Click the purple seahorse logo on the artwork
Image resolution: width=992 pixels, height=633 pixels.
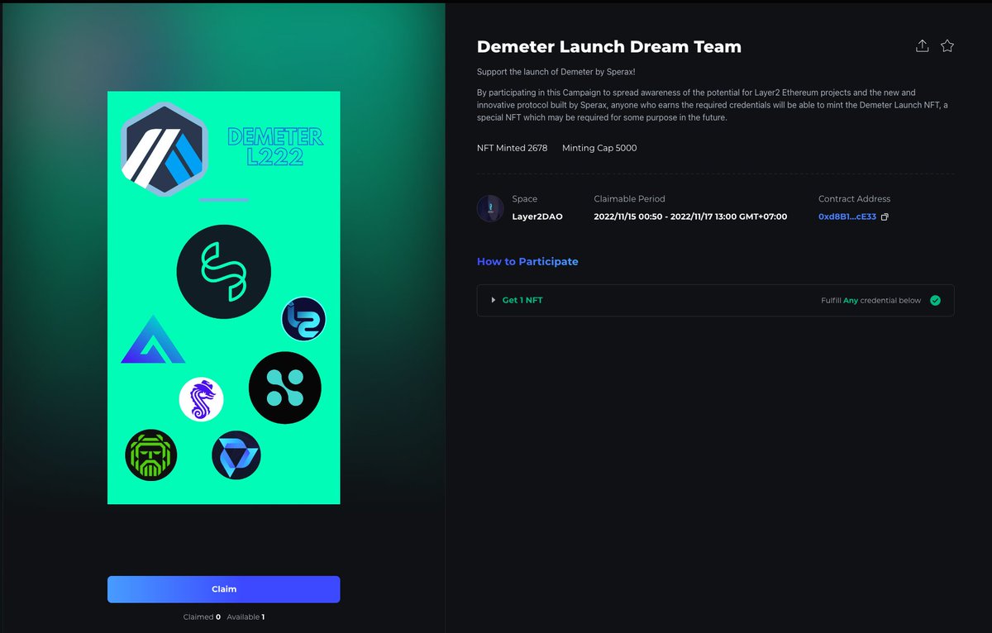pyautogui.click(x=202, y=399)
